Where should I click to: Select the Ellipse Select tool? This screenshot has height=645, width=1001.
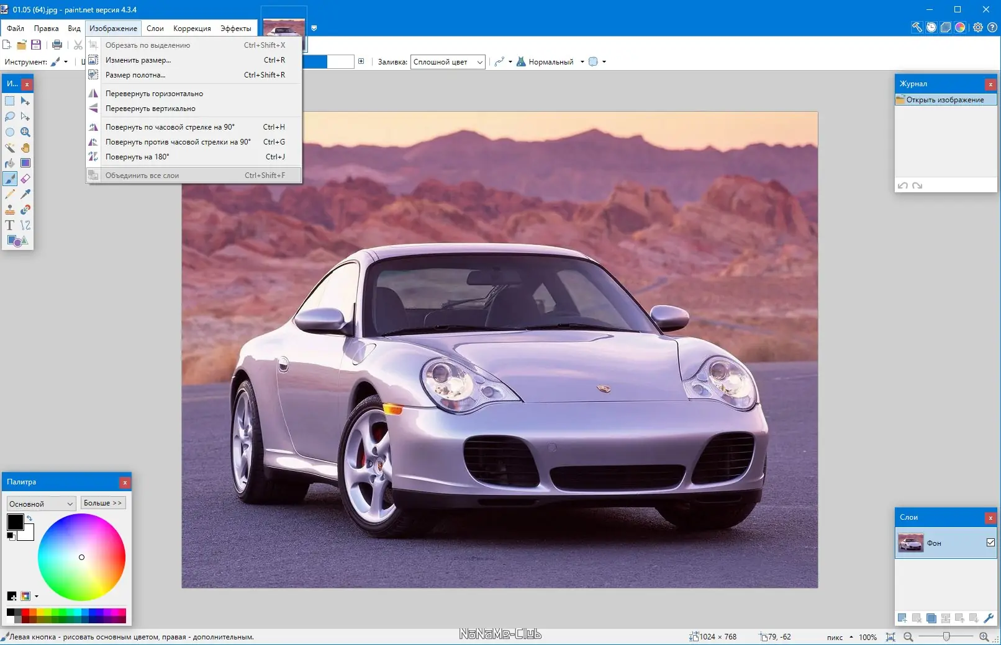10,132
